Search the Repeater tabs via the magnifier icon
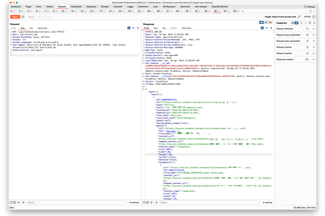Image resolution: width=325 pixels, height=216 pixels. tap(311, 11)
